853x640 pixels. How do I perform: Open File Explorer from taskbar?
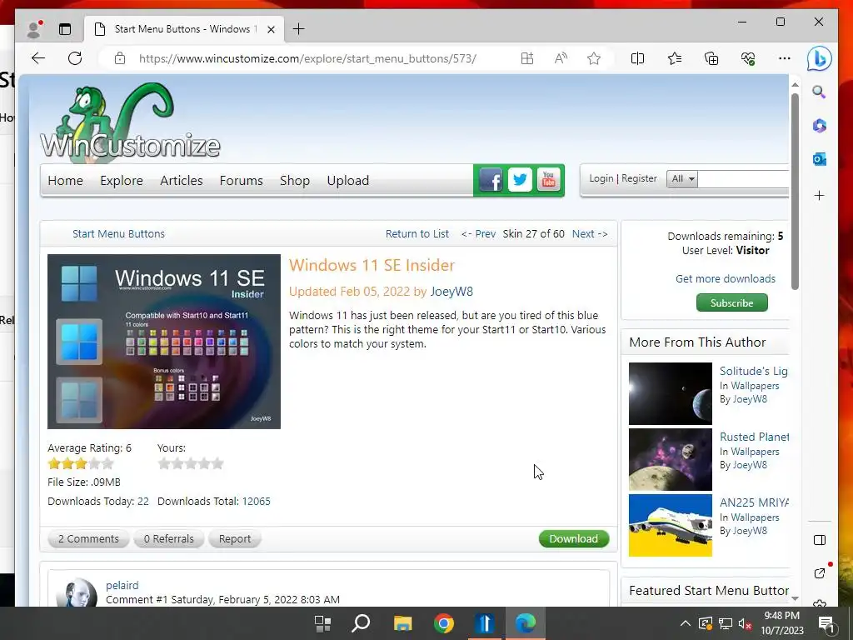[402, 623]
